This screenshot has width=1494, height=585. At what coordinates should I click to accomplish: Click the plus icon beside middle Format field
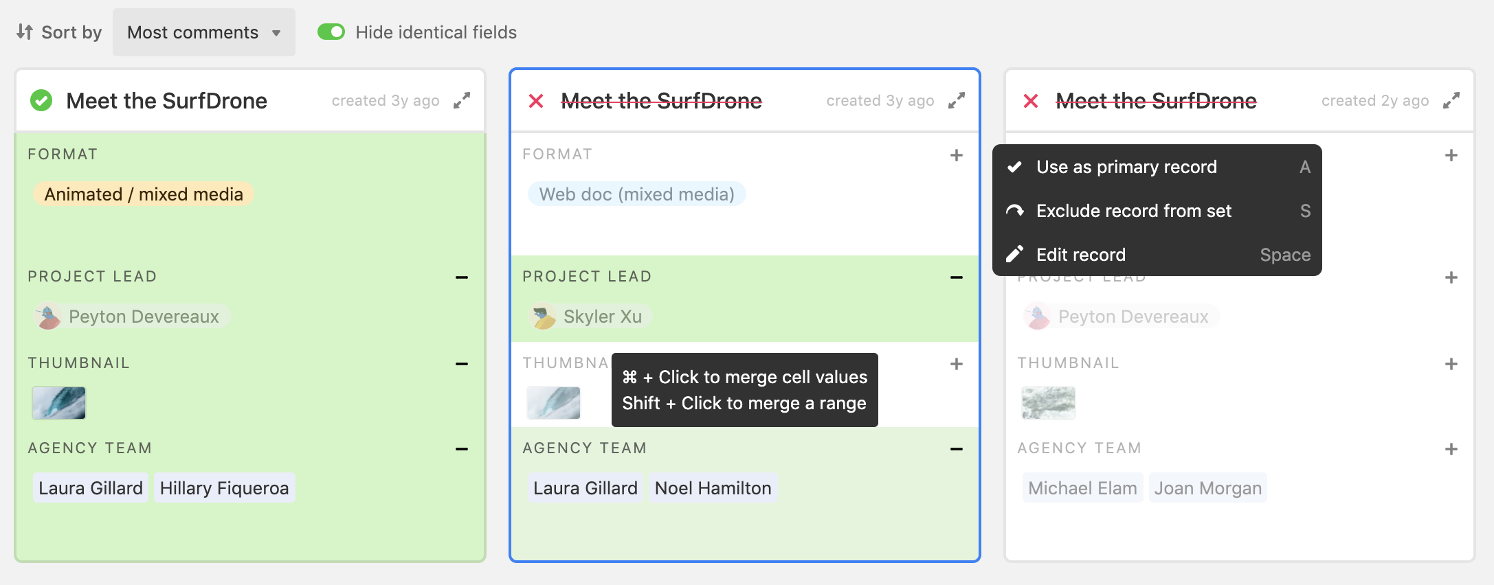pyautogui.click(x=957, y=155)
